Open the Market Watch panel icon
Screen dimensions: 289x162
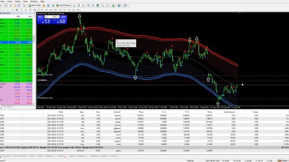[6, 5]
